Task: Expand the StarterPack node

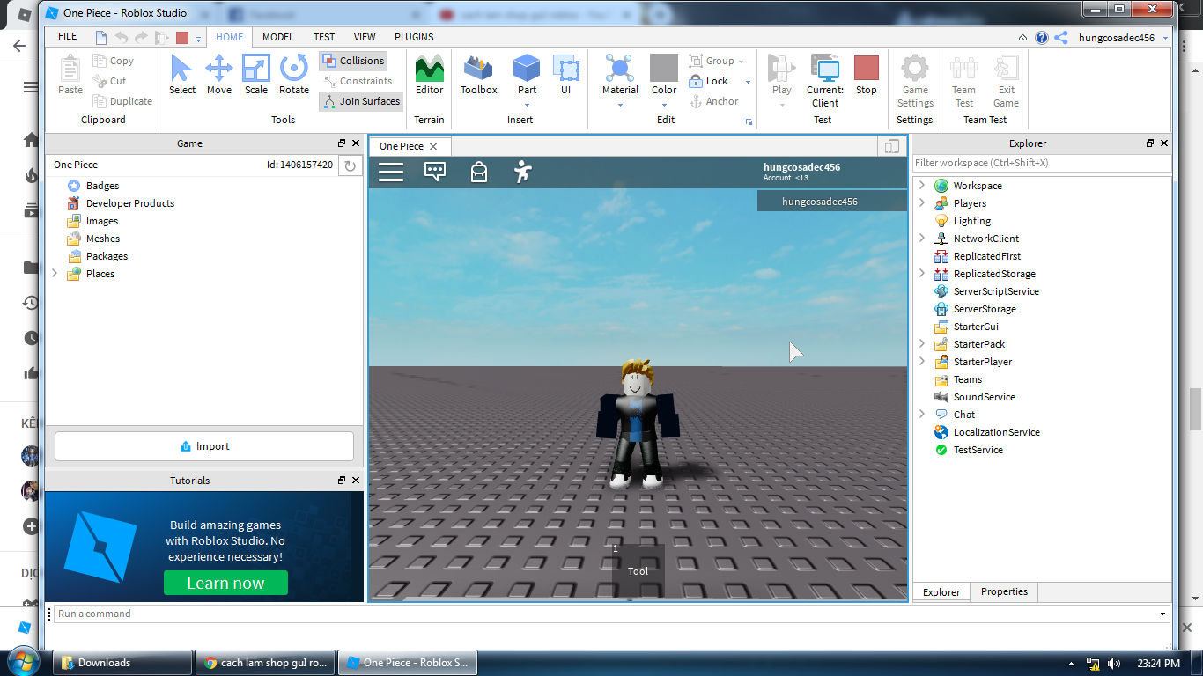Action: 922,344
